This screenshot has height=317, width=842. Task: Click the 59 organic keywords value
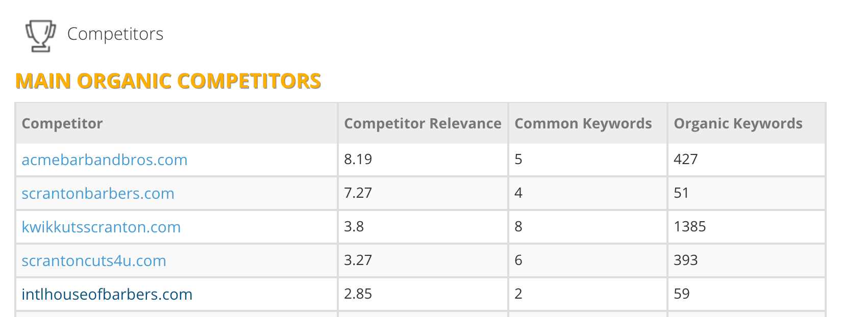tap(682, 294)
